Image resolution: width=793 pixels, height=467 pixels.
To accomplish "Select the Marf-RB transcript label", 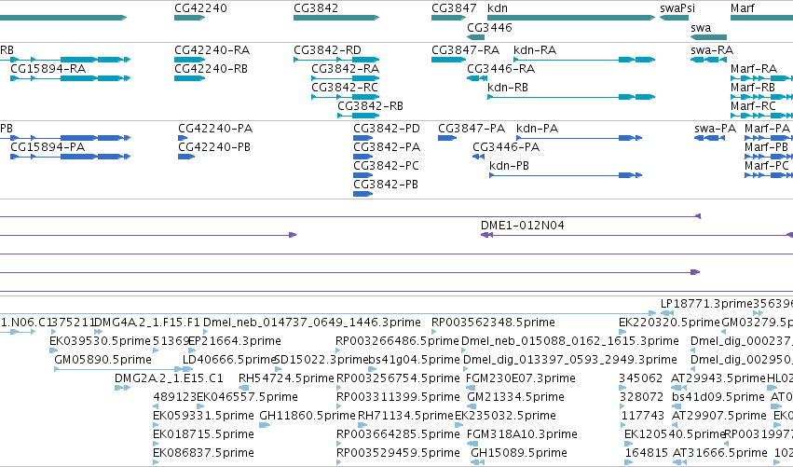I will click(x=753, y=88).
